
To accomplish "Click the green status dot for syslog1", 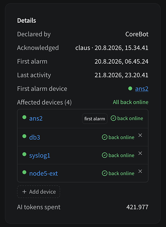I will (24, 154).
